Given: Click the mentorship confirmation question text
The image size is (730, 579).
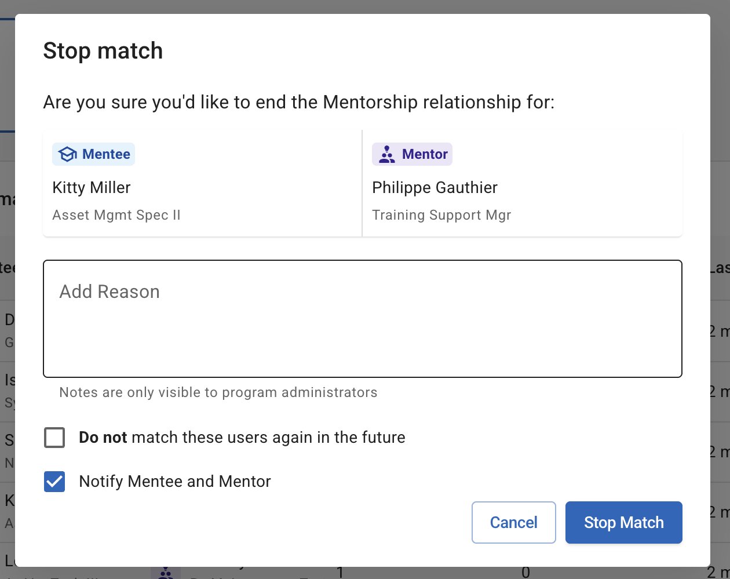Looking at the screenshot, I should click(299, 103).
